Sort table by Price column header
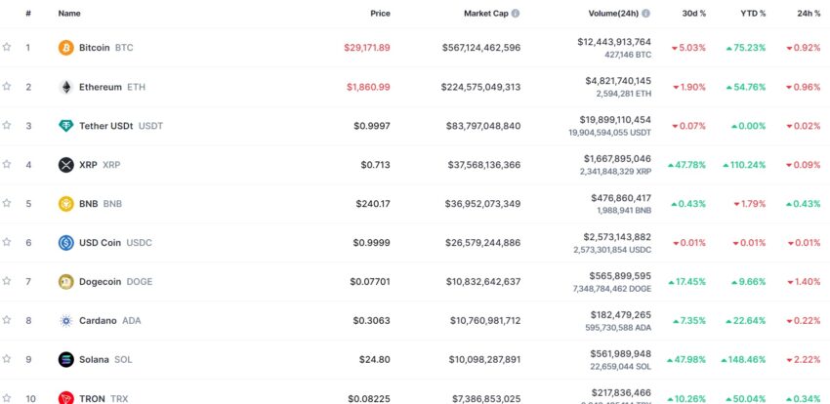This screenshot has width=830, height=404. point(380,14)
